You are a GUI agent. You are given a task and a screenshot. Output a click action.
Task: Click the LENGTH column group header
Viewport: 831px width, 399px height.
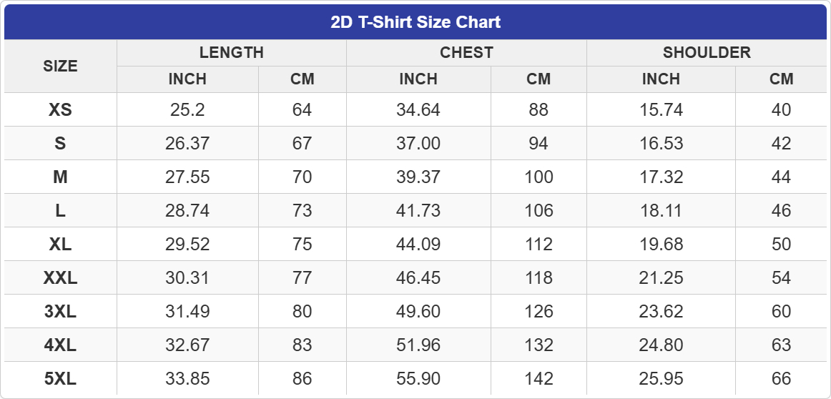point(231,52)
